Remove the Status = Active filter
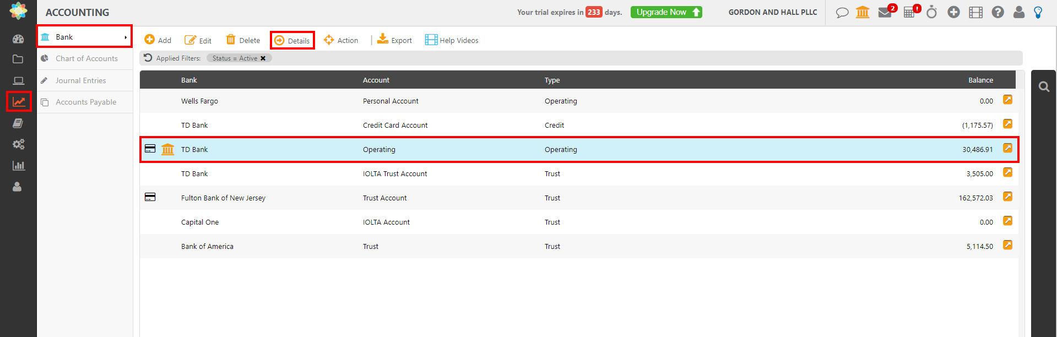Screen dimensions: 1057x337 pyautogui.click(x=263, y=58)
